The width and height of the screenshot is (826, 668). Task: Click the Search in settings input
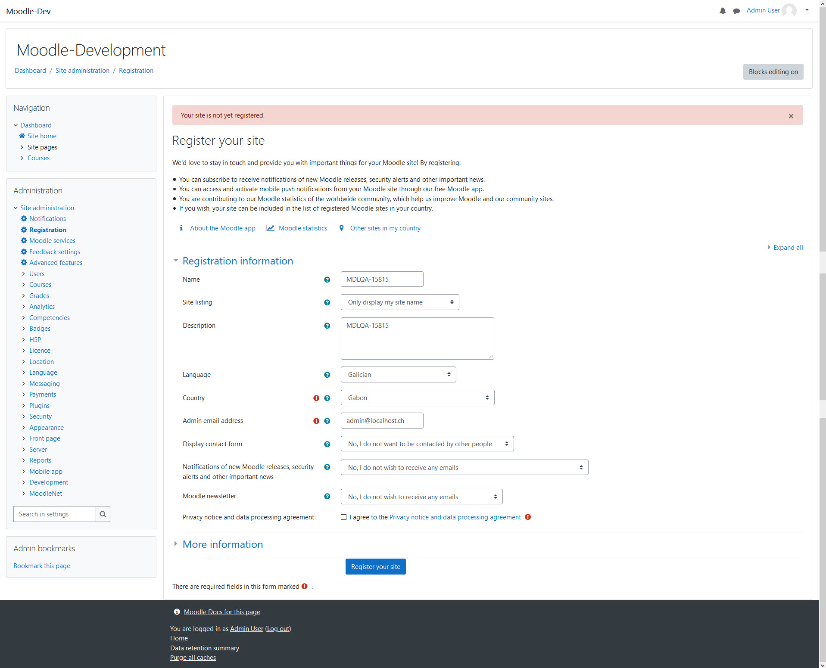tap(54, 514)
